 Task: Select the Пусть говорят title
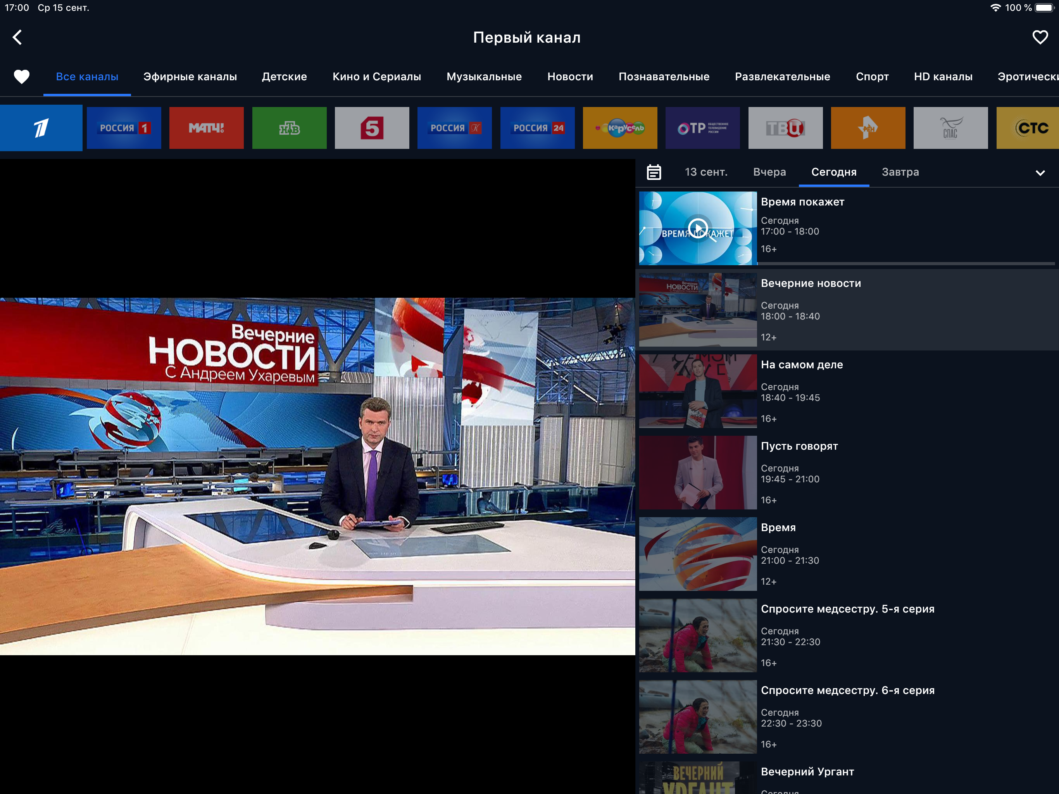[x=800, y=446]
